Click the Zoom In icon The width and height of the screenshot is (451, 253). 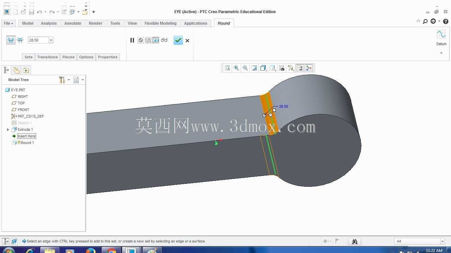(236, 68)
